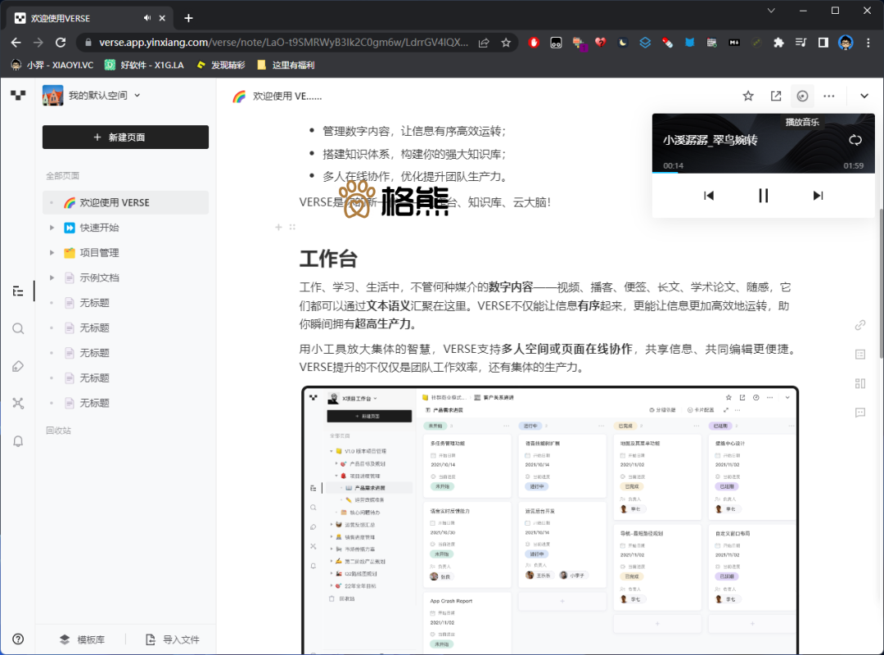The width and height of the screenshot is (884, 655).
Task: Click the VERSE logo icon in the sidebar
Action: tap(18, 95)
